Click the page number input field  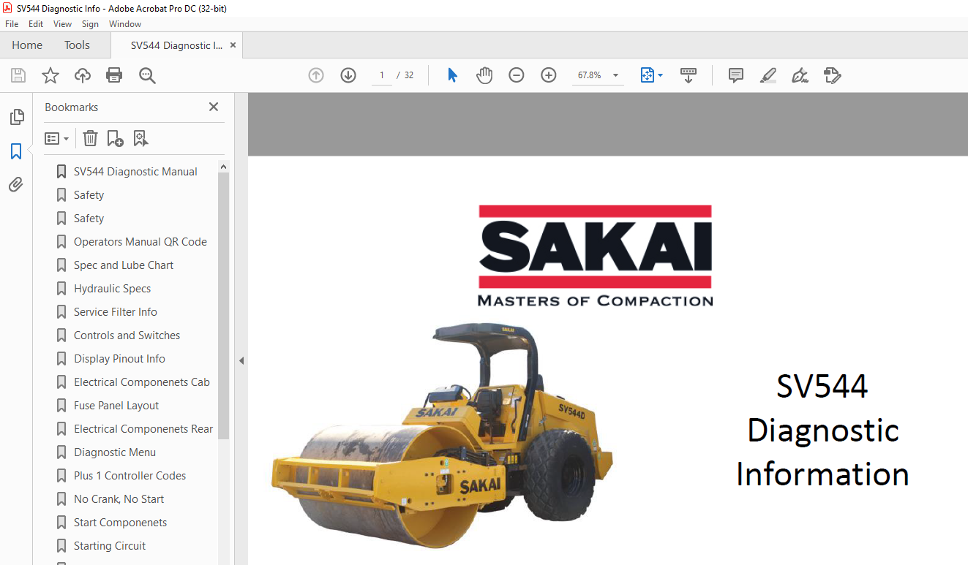pos(382,75)
